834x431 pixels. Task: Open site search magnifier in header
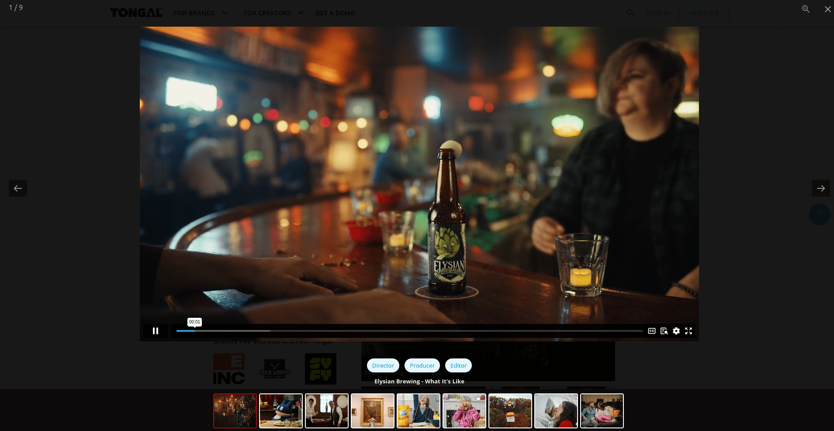(x=630, y=13)
